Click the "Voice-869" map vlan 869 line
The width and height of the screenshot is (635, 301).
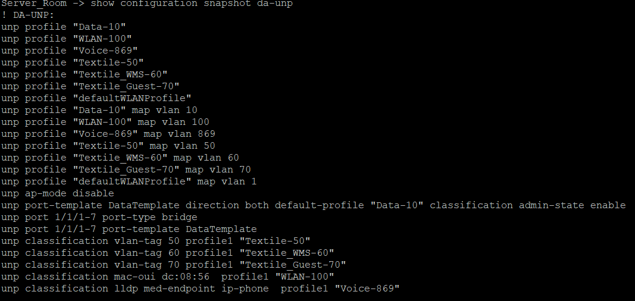pos(108,134)
